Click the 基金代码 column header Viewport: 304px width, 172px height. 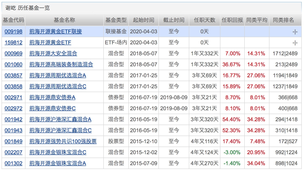click(x=13, y=20)
